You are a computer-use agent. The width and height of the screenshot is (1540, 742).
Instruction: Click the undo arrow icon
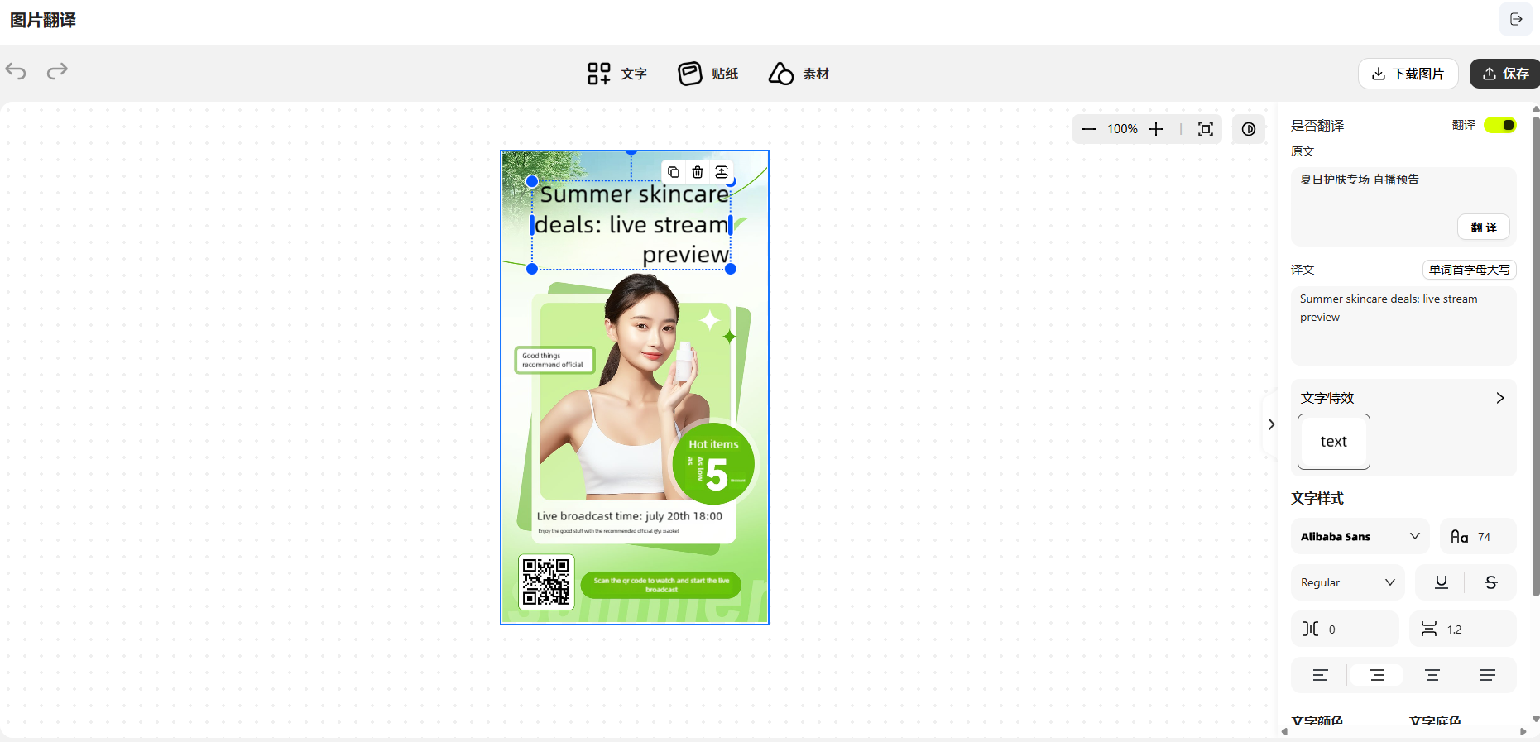tap(16, 71)
